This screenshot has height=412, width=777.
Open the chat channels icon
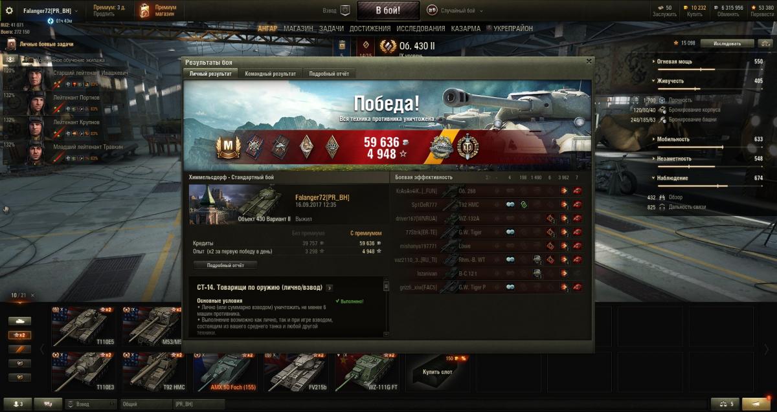(48, 404)
